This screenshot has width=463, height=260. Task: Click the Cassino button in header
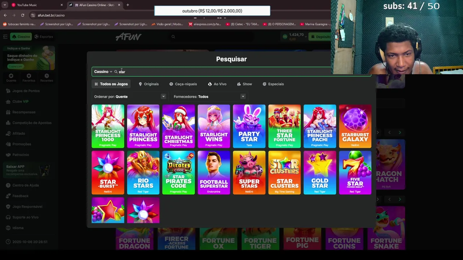point(21,36)
